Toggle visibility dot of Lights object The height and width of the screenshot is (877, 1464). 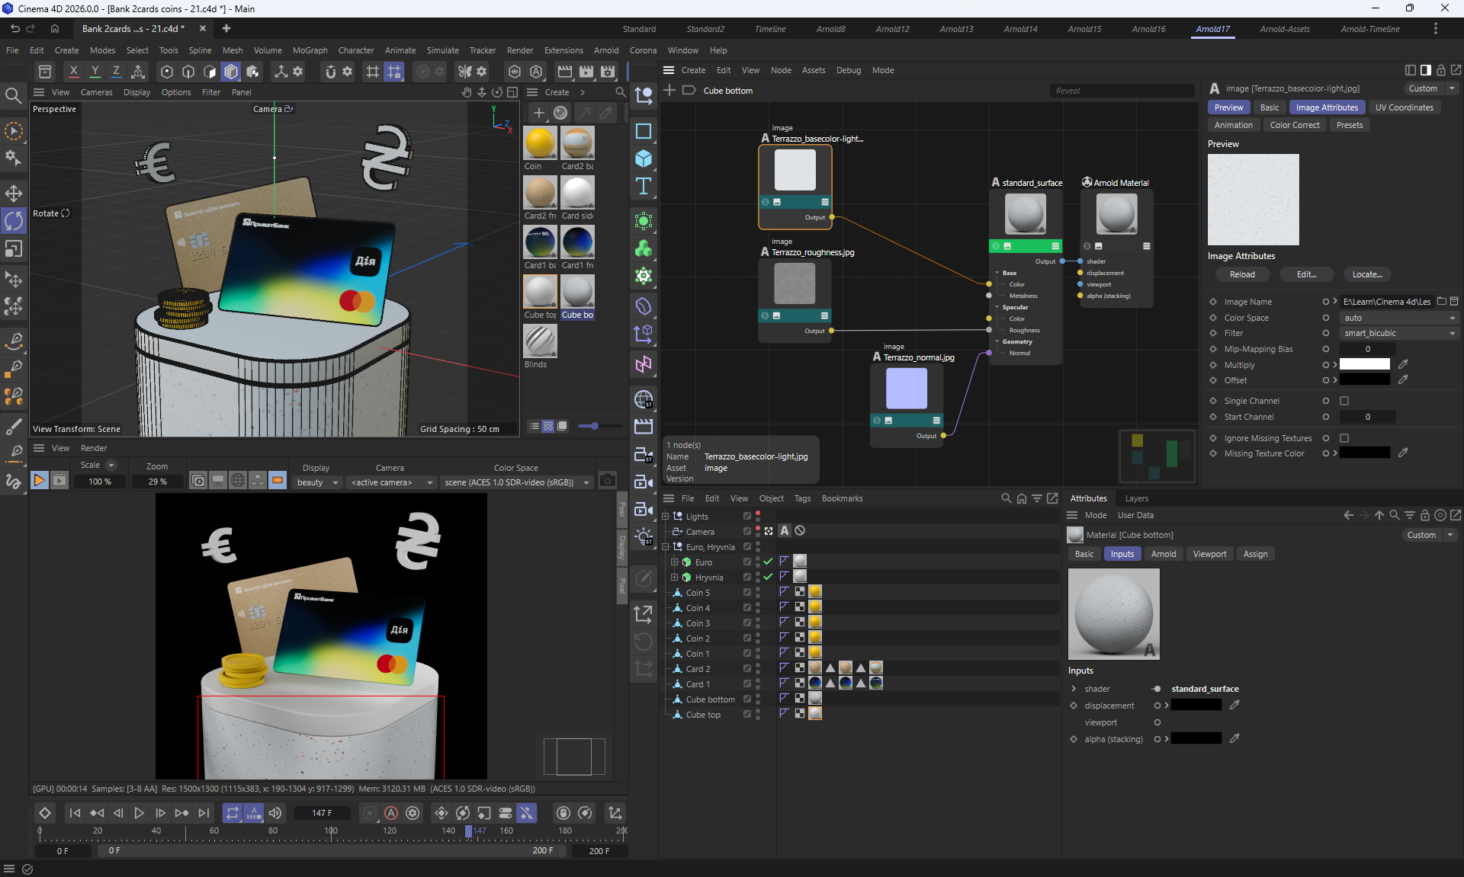(x=757, y=514)
